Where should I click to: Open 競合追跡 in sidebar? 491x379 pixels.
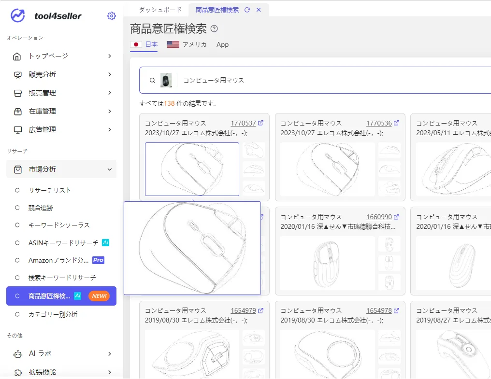point(41,208)
